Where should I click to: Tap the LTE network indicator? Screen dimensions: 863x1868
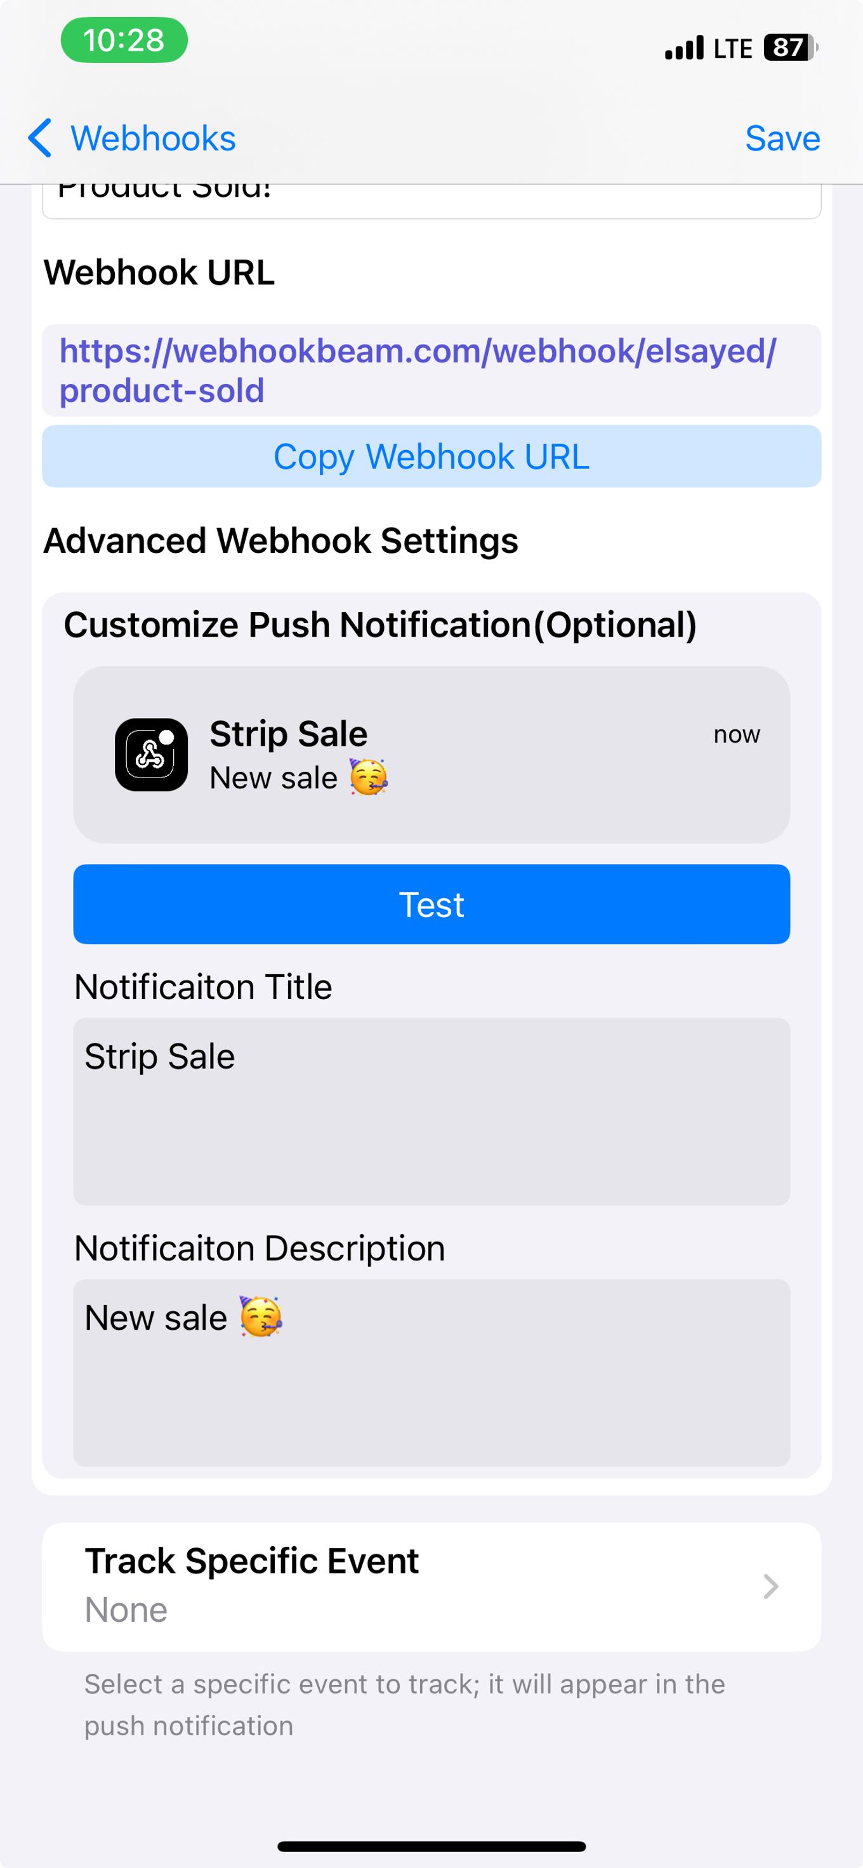point(732,48)
